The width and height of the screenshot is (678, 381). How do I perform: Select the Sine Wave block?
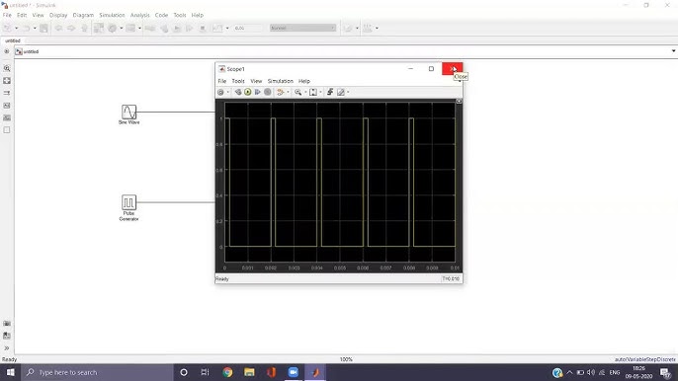[x=128, y=112]
